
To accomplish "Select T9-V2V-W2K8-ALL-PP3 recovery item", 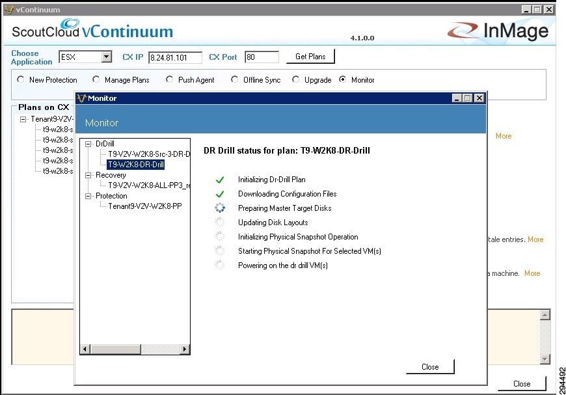I will [x=149, y=185].
